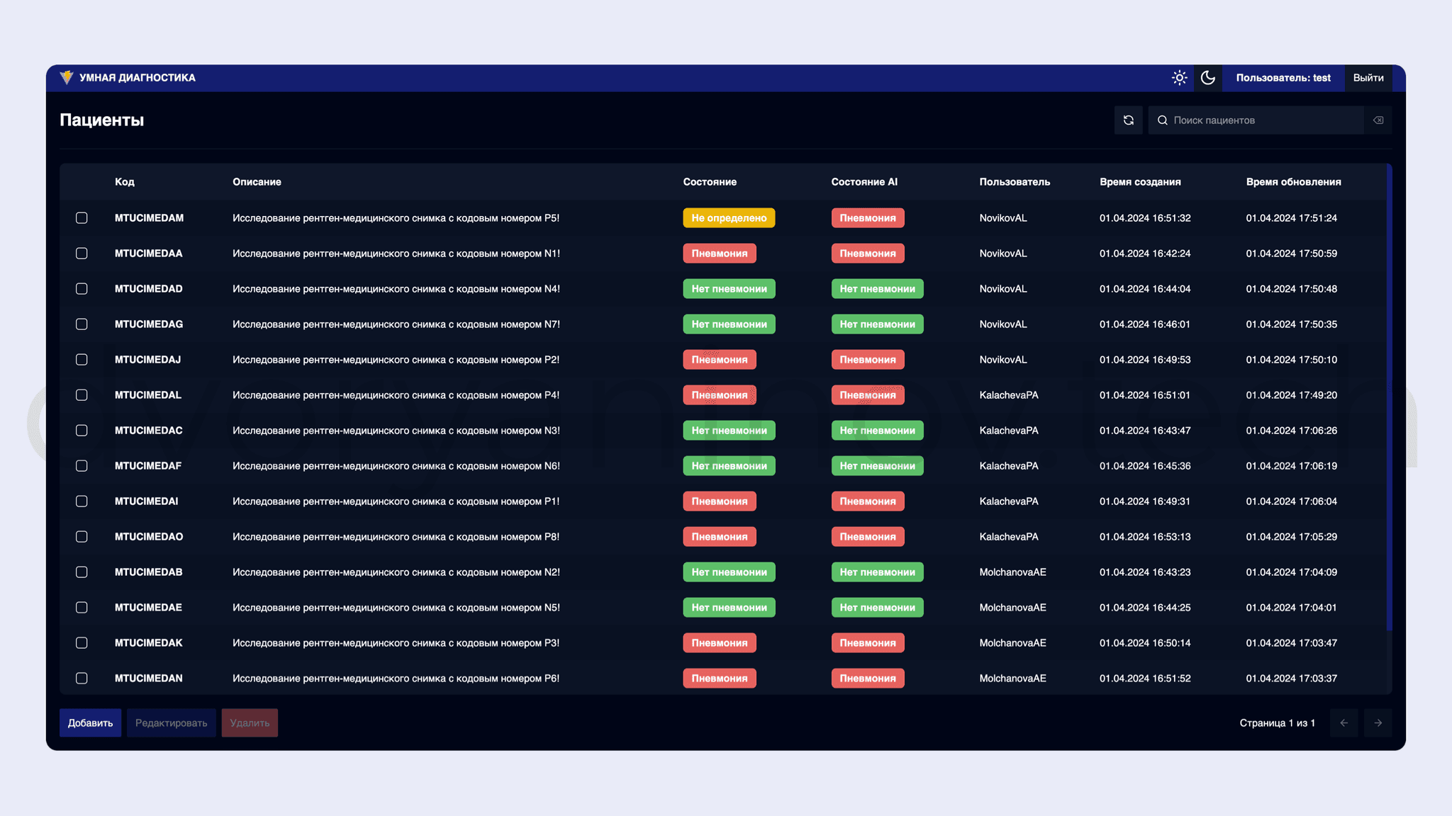Image resolution: width=1452 pixels, height=816 pixels.
Task: Go to previous page arrow
Action: tap(1344, 723)
